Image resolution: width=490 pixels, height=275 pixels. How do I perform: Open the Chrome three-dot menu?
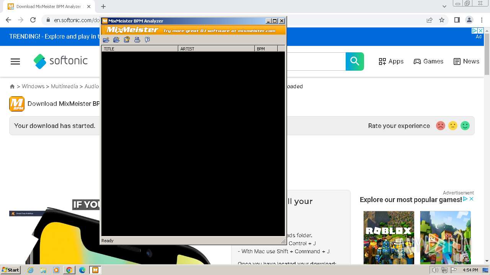[x=482, y=20]
